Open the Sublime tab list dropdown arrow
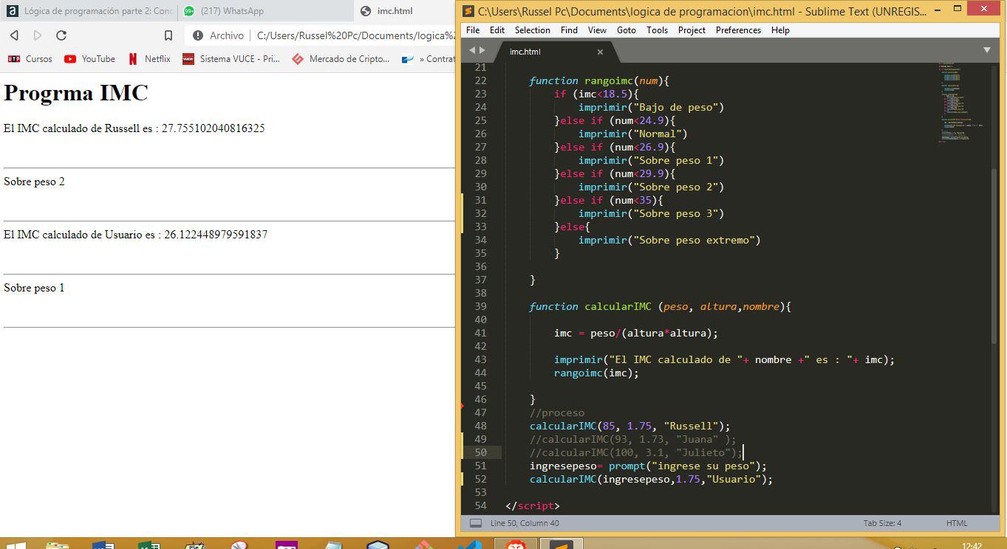Image resolution: width=1007 pixels, height=549 pixels. coord(987,50)
